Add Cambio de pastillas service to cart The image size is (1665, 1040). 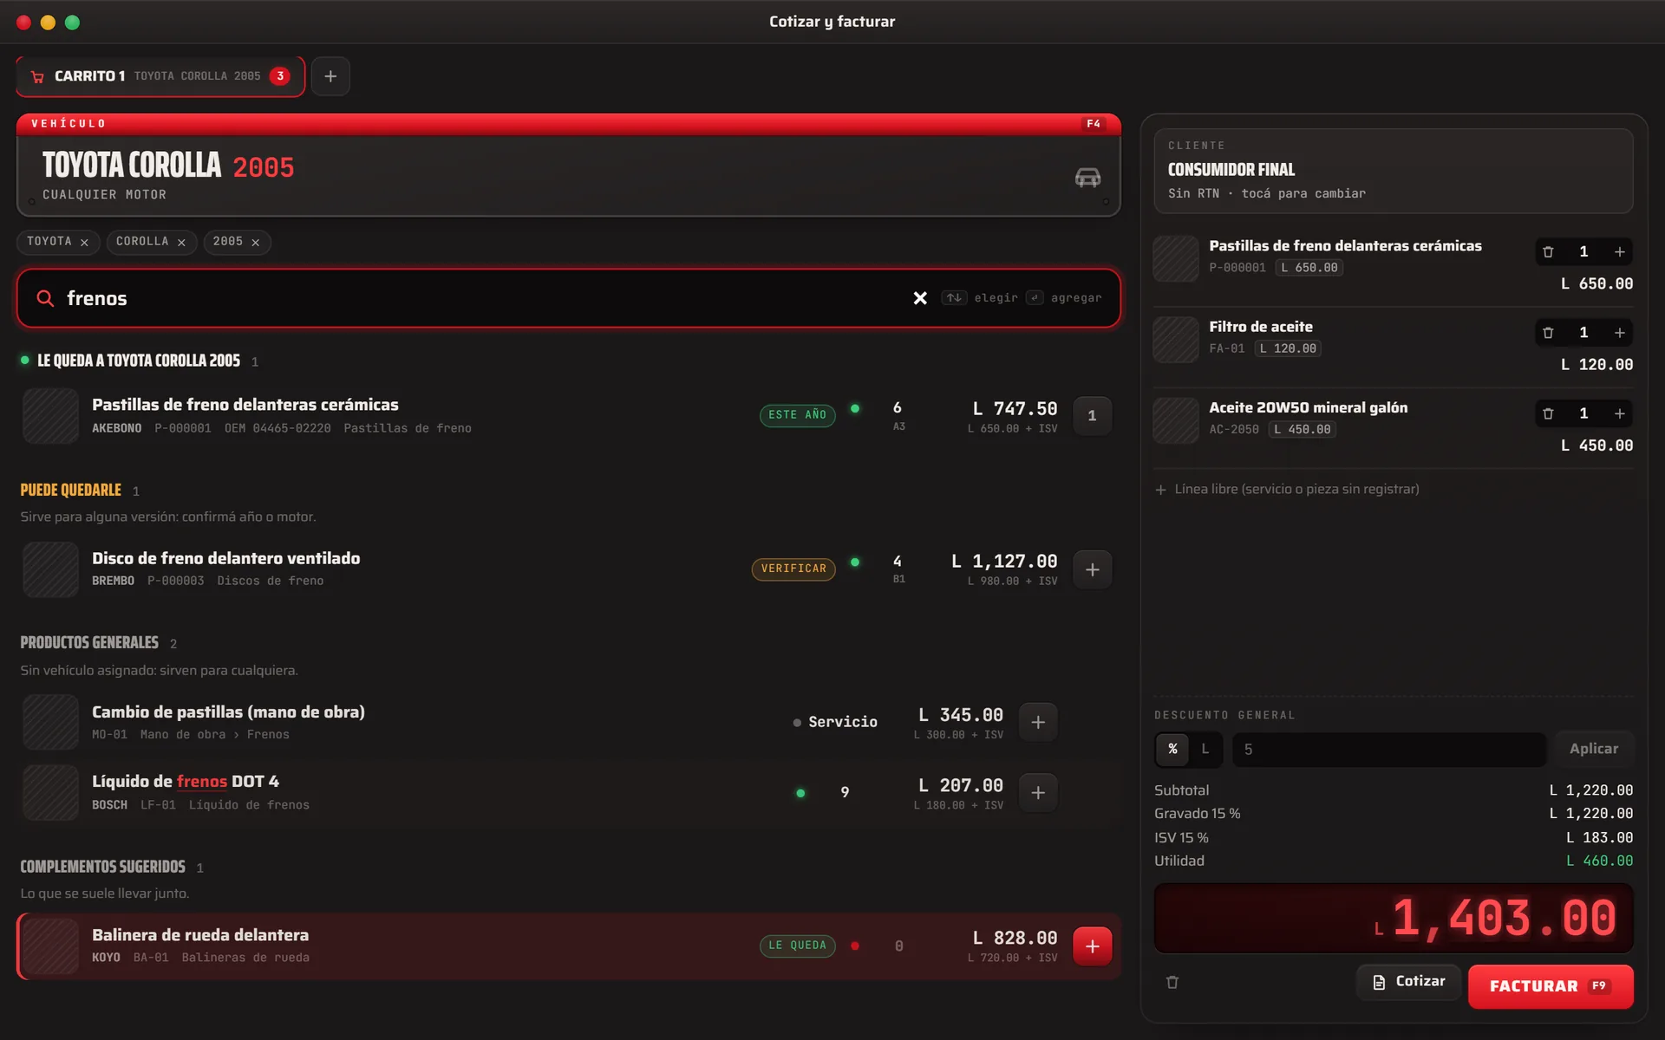1038,722
